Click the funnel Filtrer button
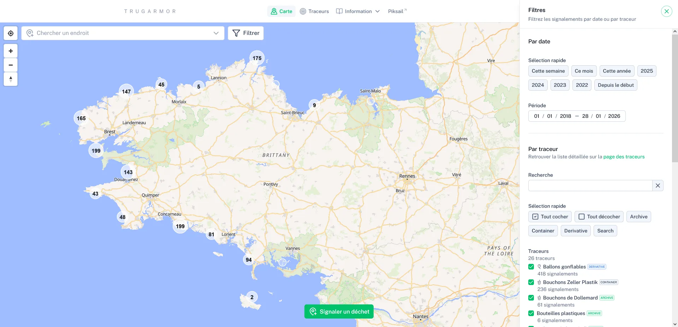678x327 pixels. pyautogui.click(x=246, y=33)
